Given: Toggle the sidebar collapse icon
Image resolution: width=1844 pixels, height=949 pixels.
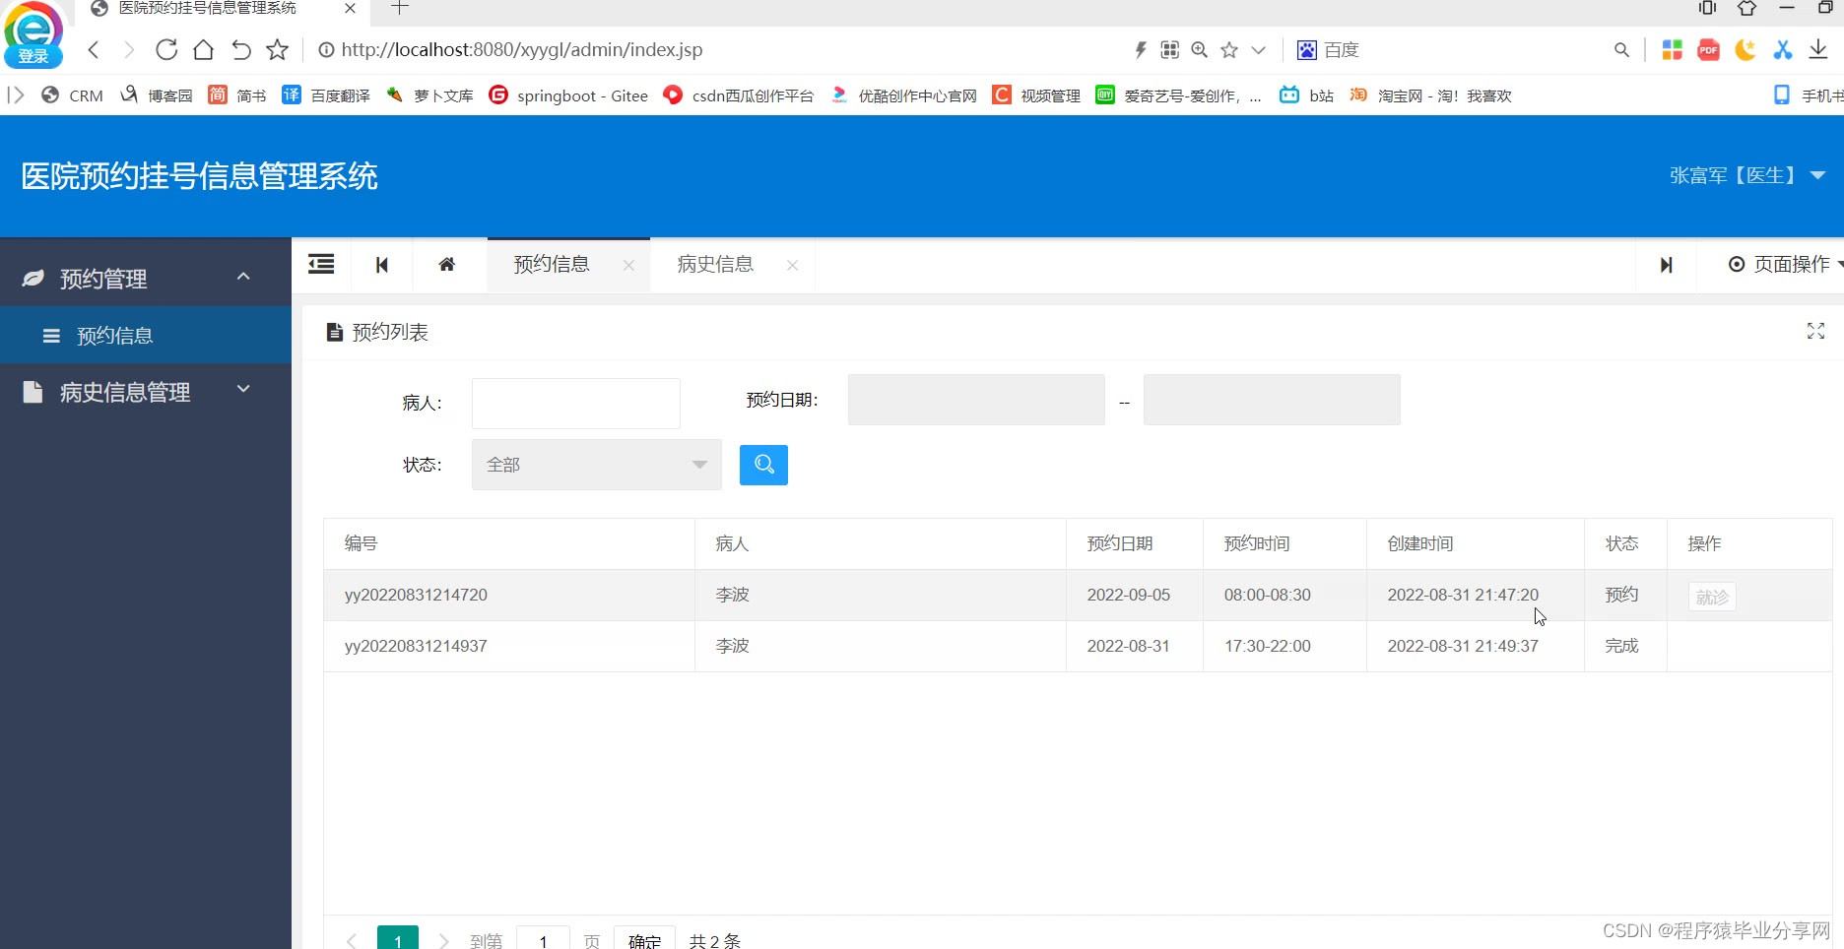Looking at the screenshot, I should [x=321, y=264].
